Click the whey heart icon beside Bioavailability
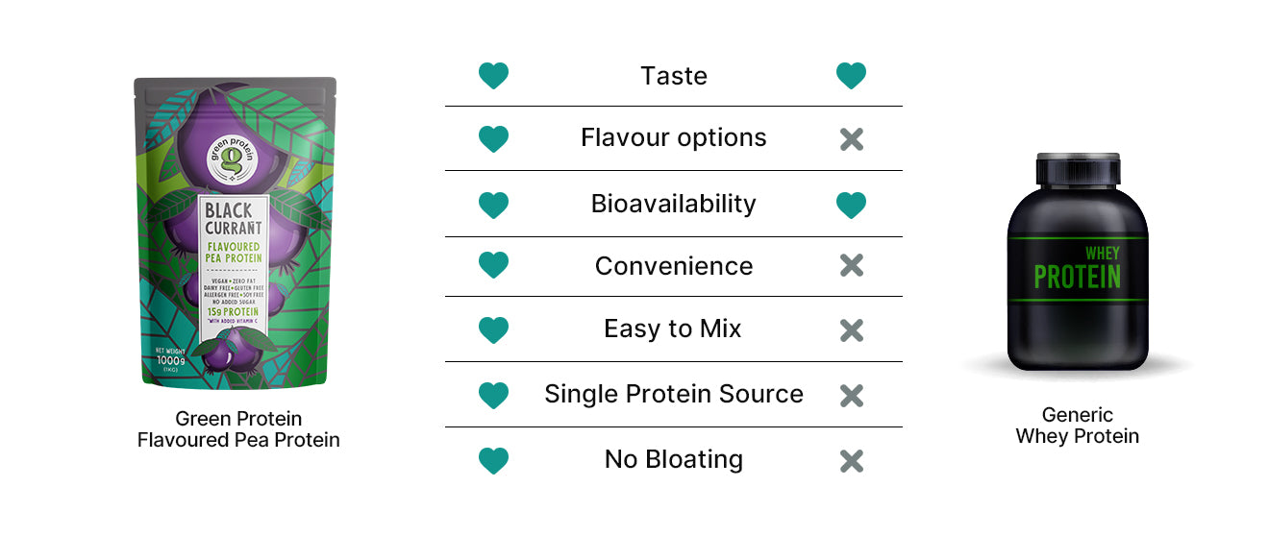This screenshot has width=1269, height=536. pos(851,205)
